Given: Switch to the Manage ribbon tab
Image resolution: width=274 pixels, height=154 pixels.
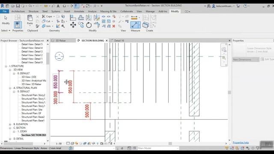Looking at the screenshot, I should 150,12.
